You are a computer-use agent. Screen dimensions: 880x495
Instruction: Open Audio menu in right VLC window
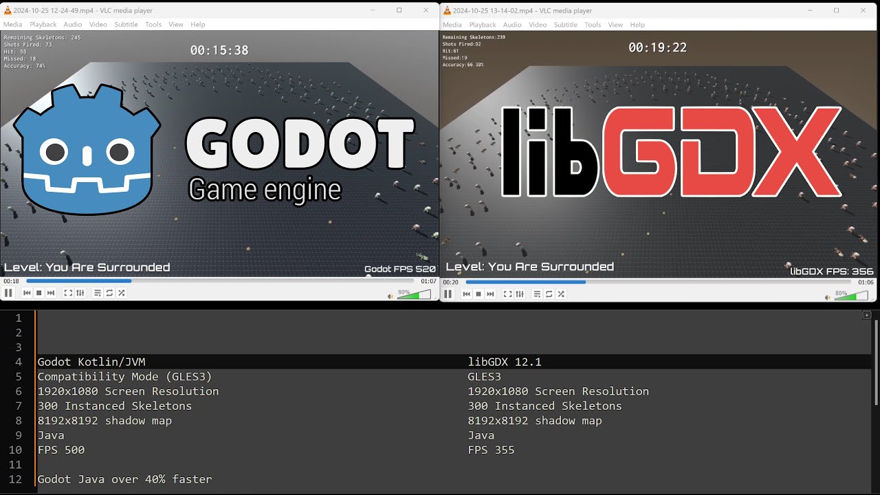[512, 25]
